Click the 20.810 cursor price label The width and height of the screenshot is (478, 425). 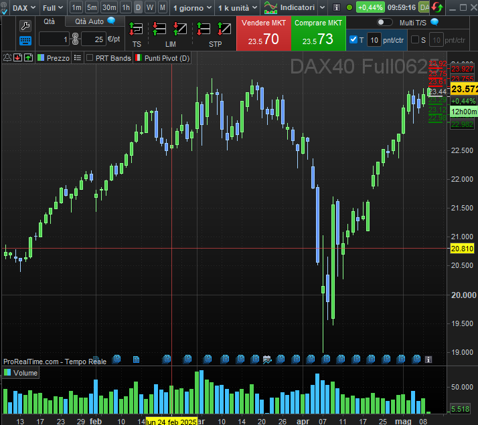(x=462, y=249)
